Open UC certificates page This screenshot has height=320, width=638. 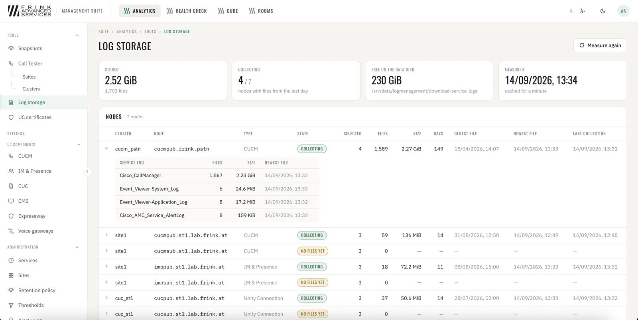35,117
